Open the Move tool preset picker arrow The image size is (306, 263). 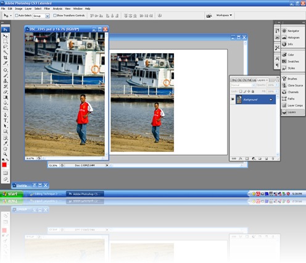click(11, 15)
